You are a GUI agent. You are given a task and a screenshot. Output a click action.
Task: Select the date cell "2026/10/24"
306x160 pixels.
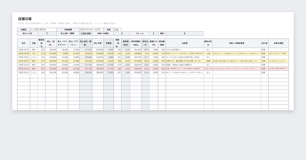(24, 69)
